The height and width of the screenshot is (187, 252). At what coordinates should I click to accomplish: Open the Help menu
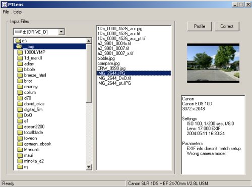click(x=18, y=12)
